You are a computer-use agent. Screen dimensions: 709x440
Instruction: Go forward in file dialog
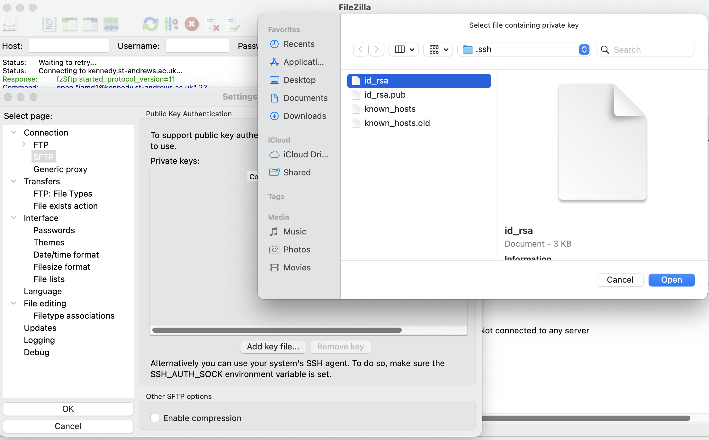click(x=376, y=49)
